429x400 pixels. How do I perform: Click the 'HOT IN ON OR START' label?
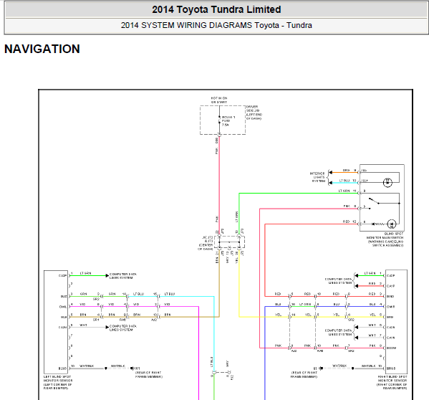pyautogui.click(x=219, y=100)
